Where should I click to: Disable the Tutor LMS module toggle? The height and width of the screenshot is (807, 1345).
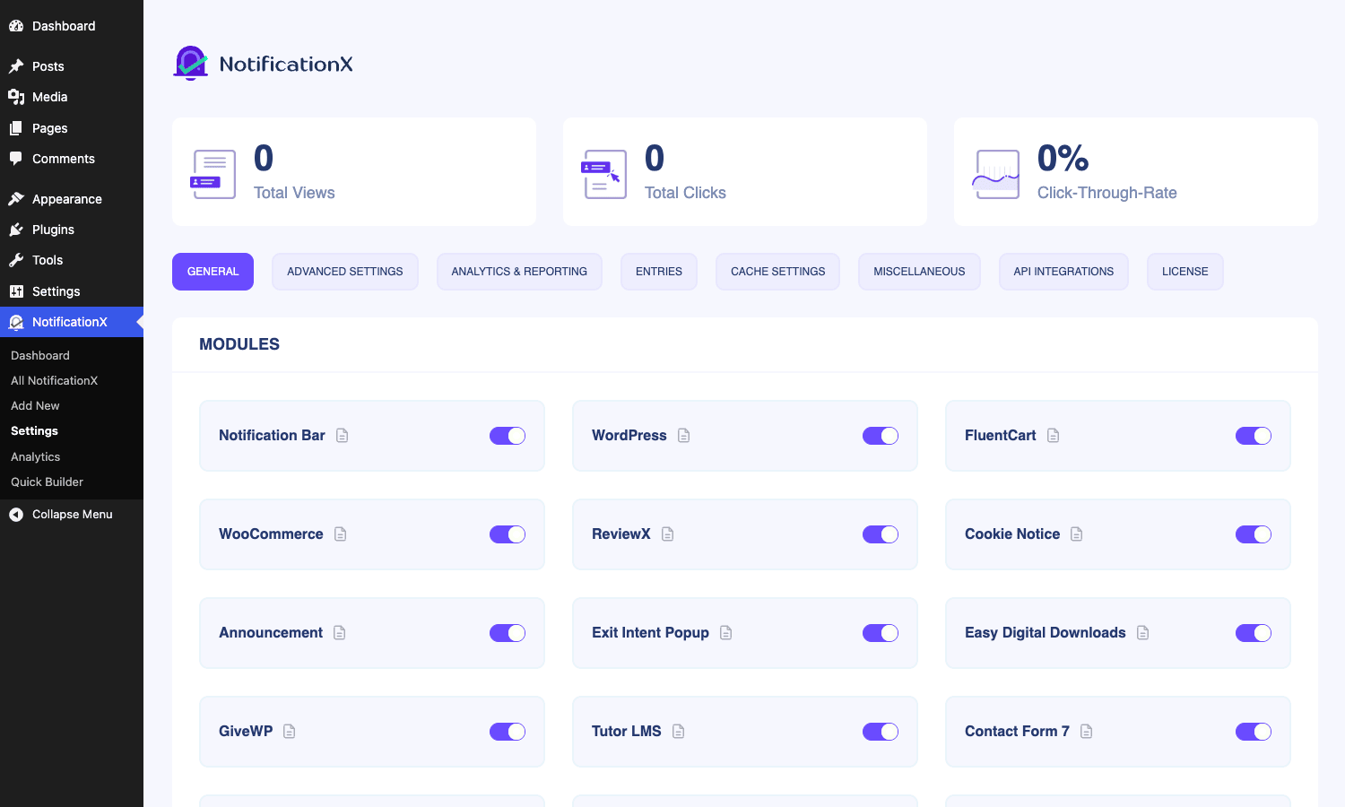click(881, 732)
